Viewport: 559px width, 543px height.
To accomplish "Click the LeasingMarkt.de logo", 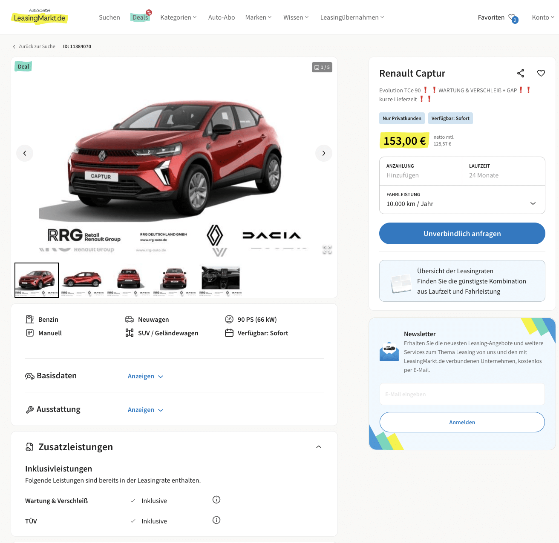I will click(x=39, y=17).
